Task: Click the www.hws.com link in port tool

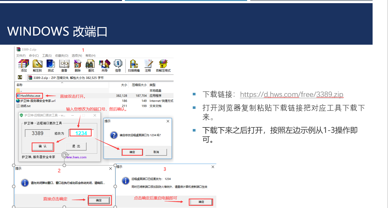Action: click(x=76, y=157)
